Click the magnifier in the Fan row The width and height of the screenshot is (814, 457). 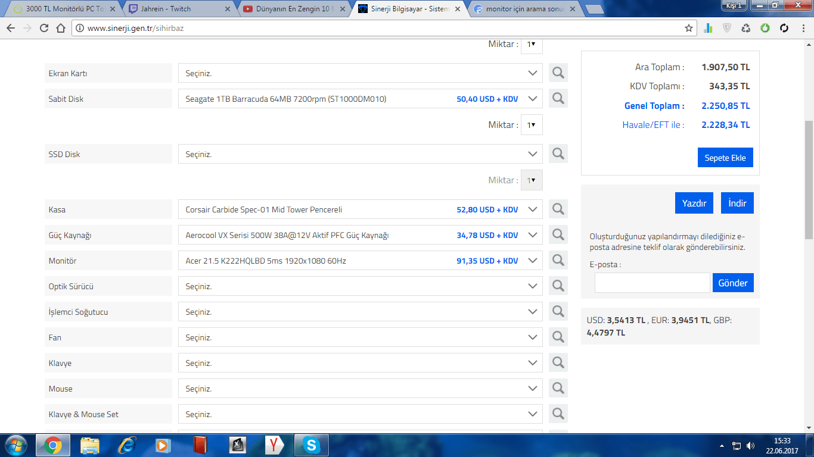pyautogui.click(x=558, y=337)
